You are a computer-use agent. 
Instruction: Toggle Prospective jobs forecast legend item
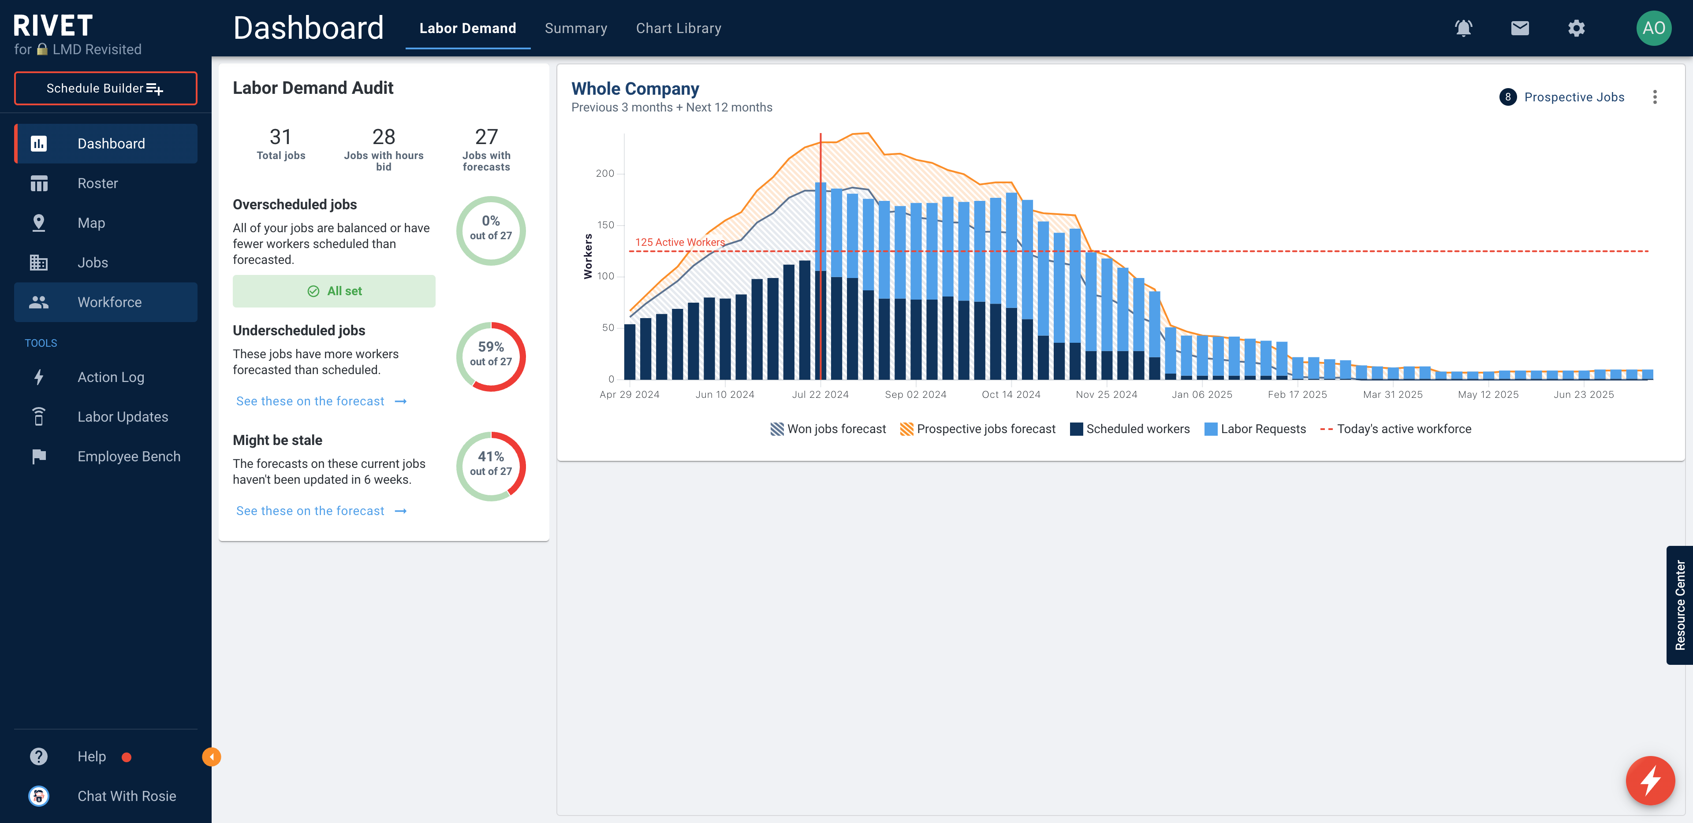pyautogui.click(x=978, y=429)
